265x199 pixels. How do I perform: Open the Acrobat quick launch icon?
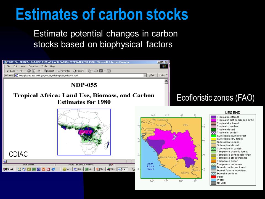[48, 169]
